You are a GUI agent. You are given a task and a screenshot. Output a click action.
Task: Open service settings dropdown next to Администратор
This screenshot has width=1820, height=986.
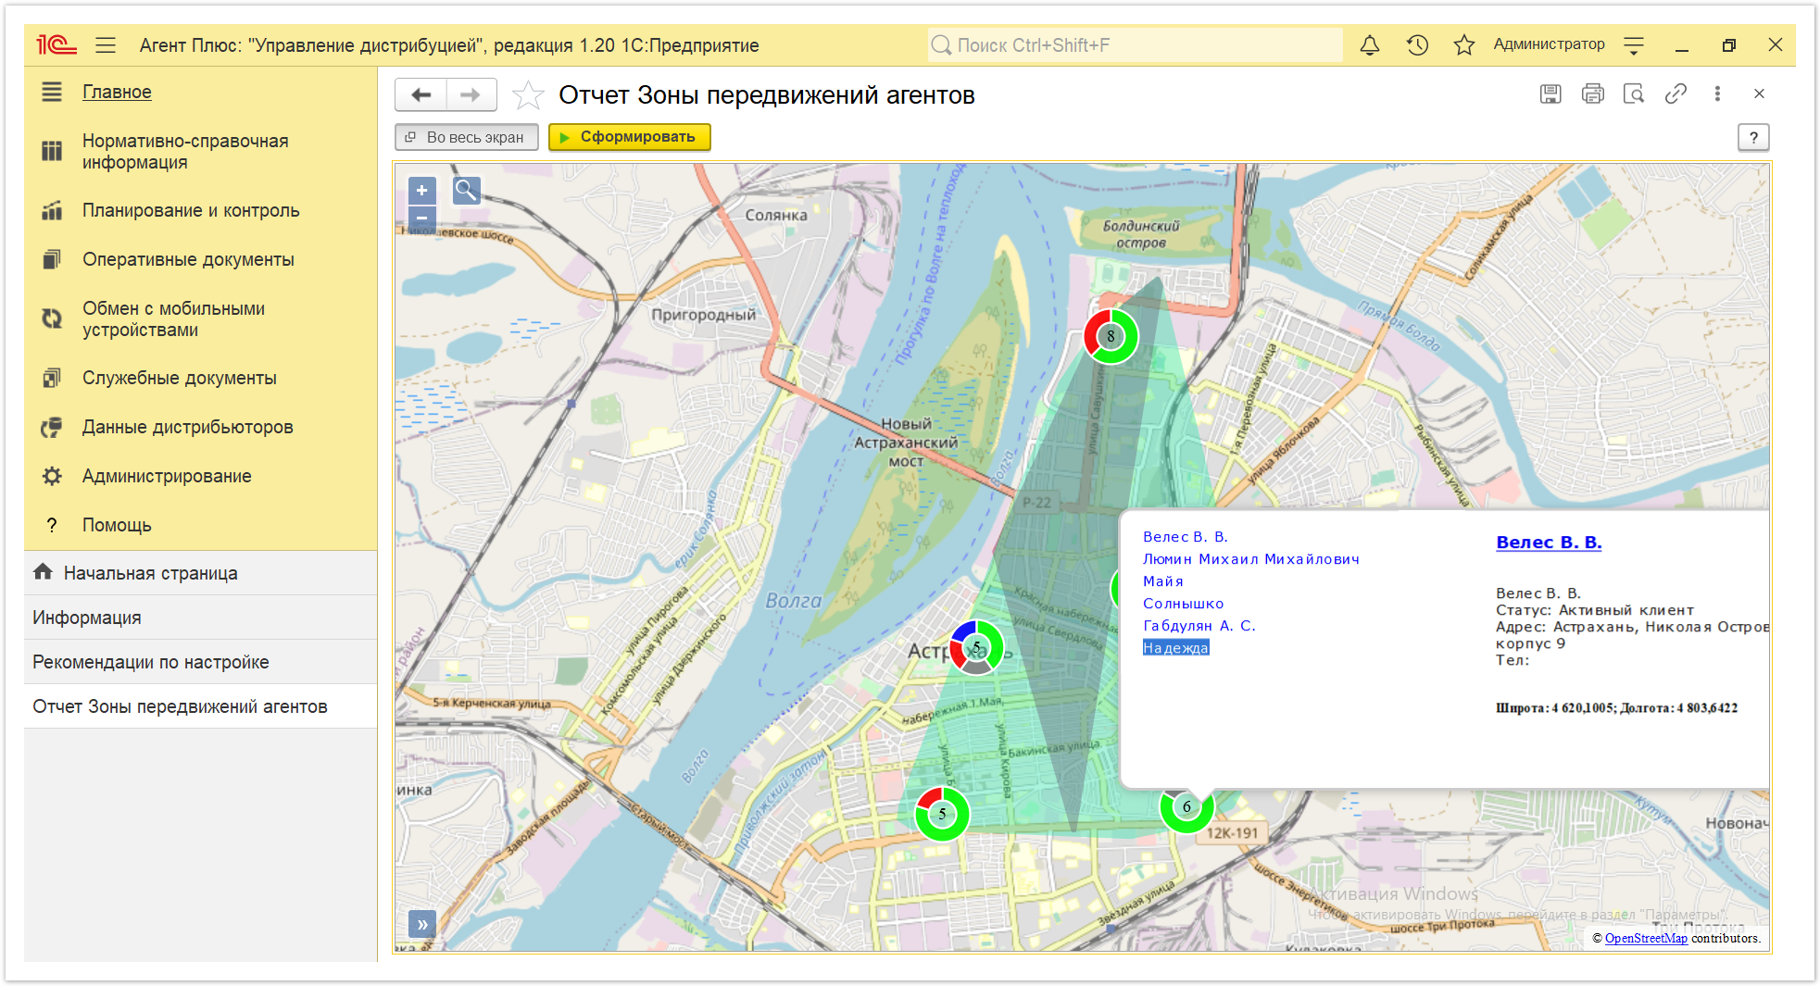(1635, 44)
